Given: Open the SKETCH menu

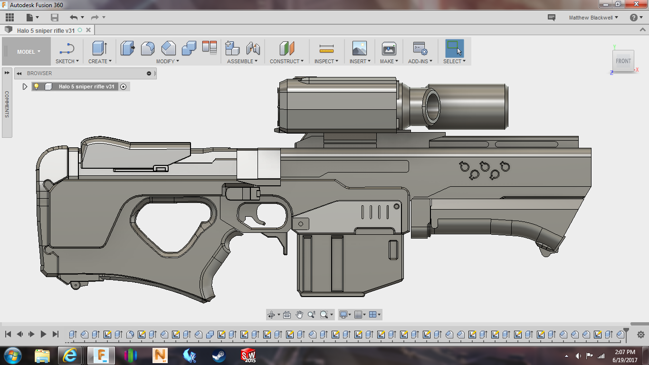Looking at the screenshot, I should pyautogui.click(x=67, y=61).
